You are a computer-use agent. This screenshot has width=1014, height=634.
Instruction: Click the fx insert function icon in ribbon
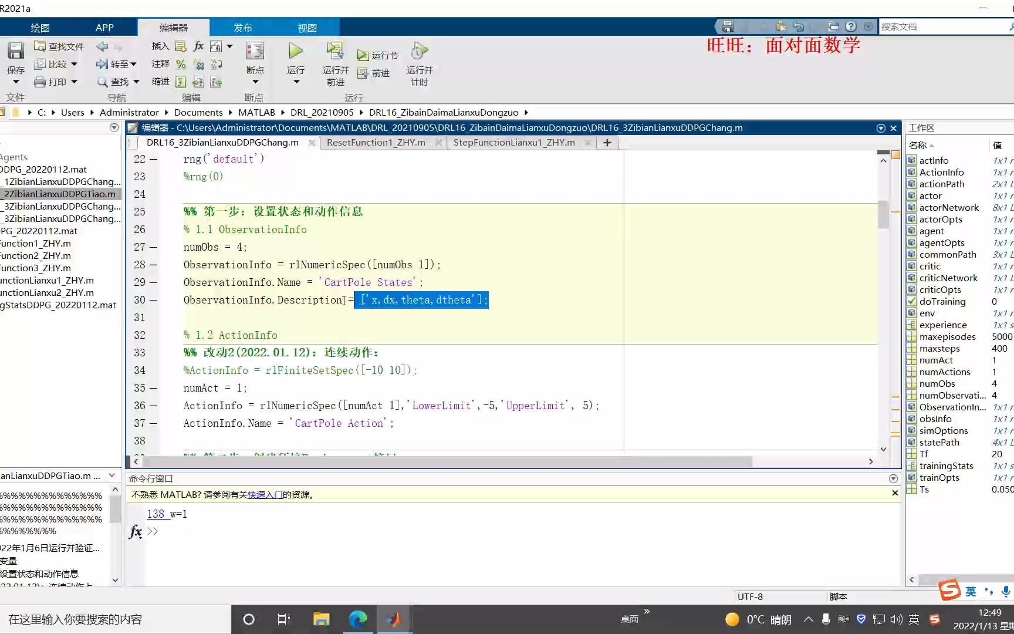click(198, 46)
